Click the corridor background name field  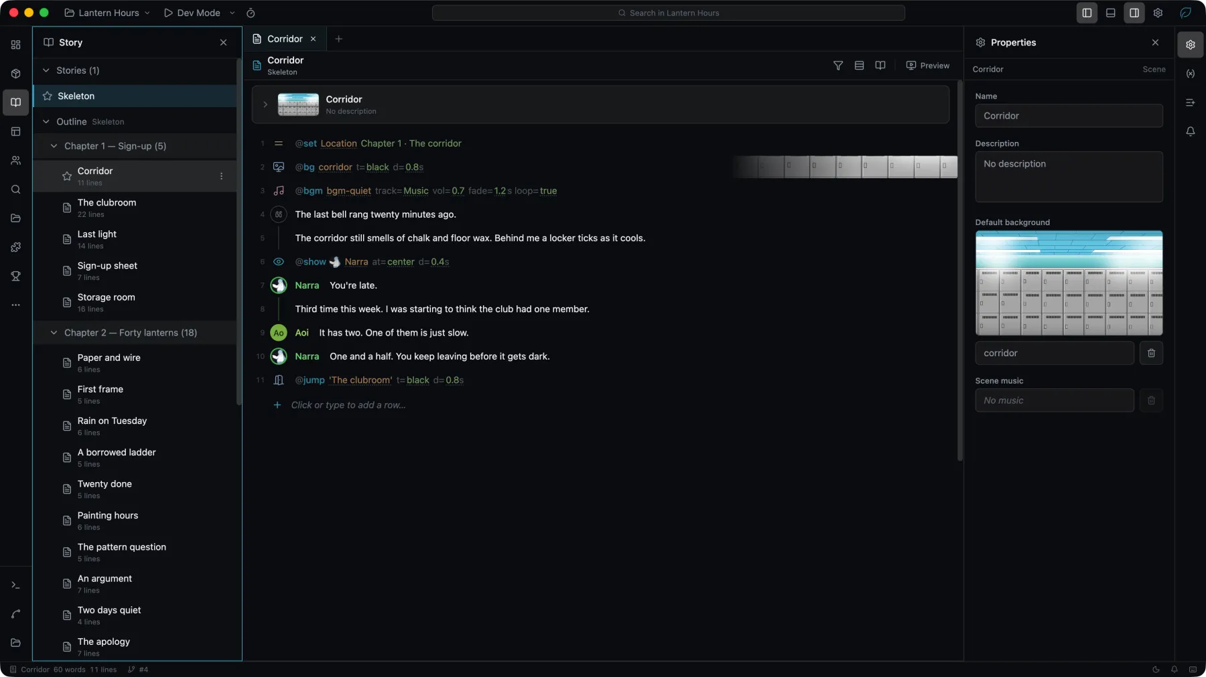[x=1055, y=353]
